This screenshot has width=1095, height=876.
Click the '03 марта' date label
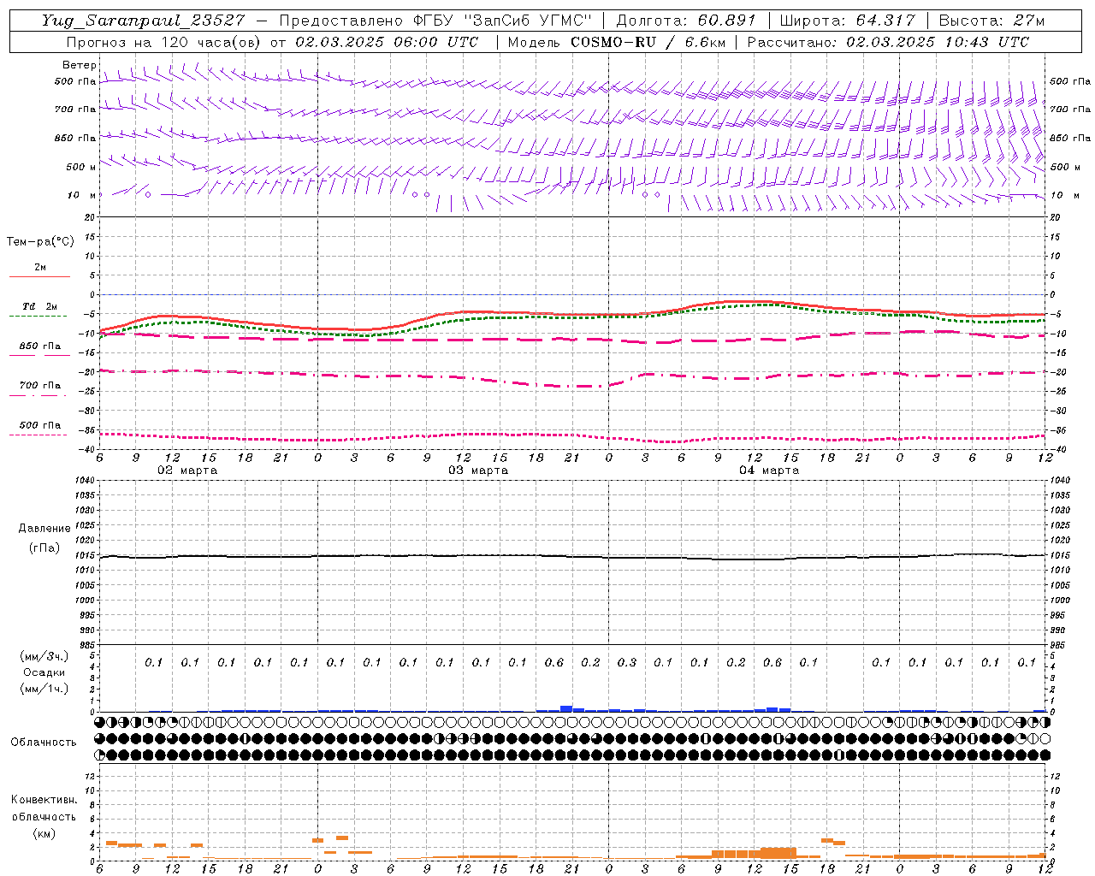point(478,471)
